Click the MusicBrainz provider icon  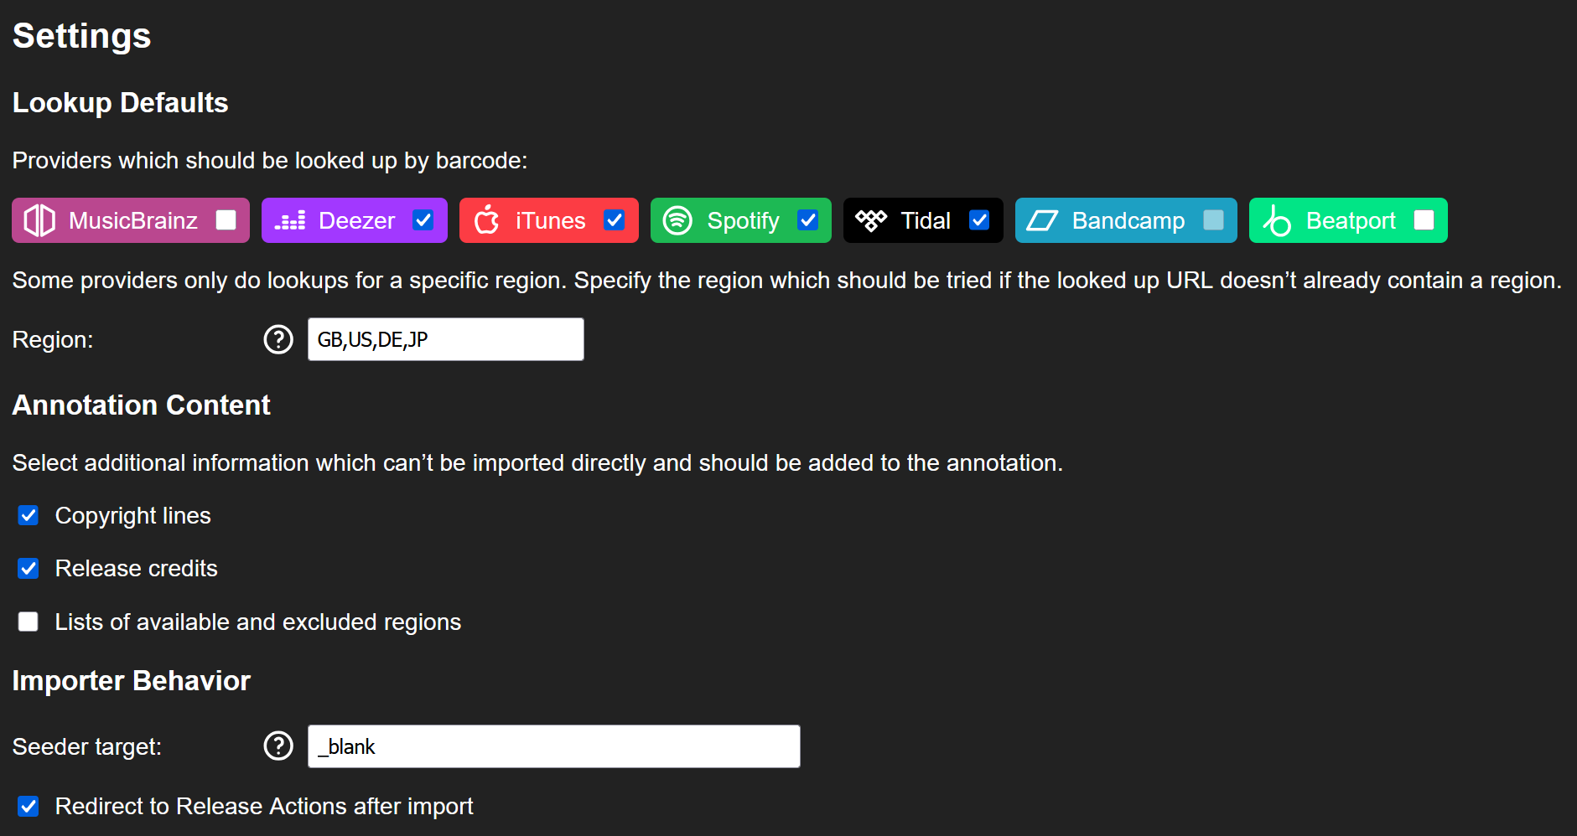click(39, 220)
